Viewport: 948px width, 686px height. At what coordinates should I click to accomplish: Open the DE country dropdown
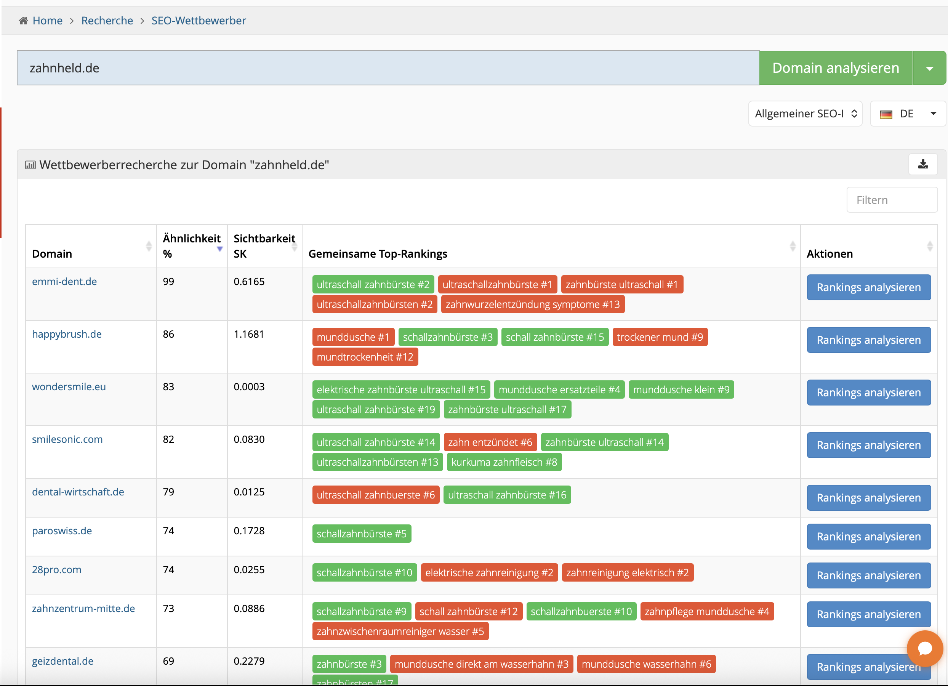click(x=908, y=114)
